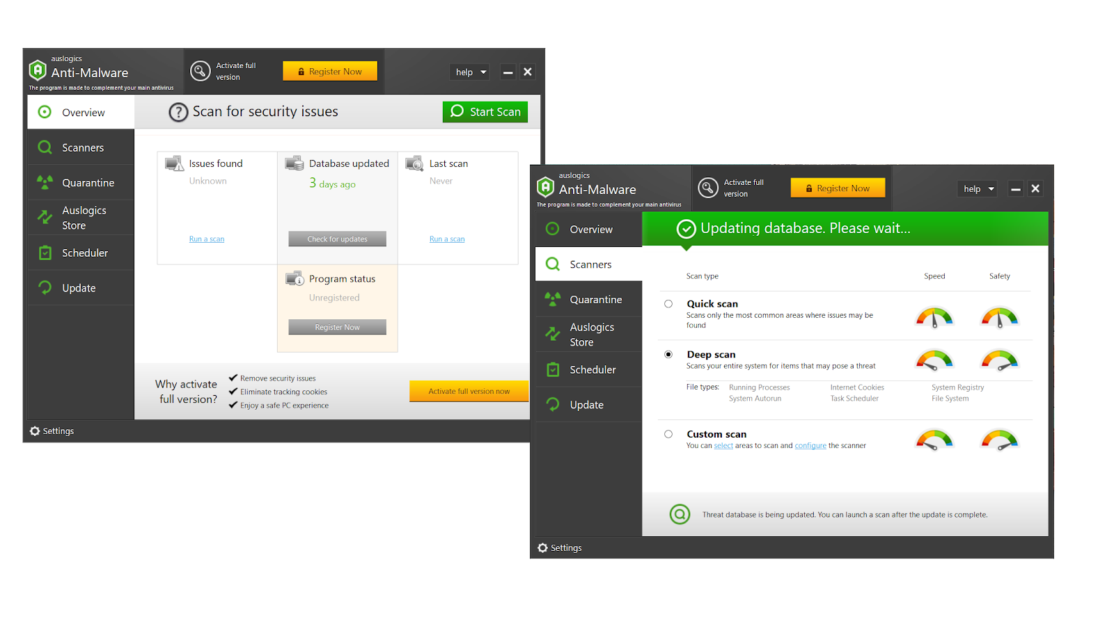Click the activate key icon in front window

coord(708,188)
